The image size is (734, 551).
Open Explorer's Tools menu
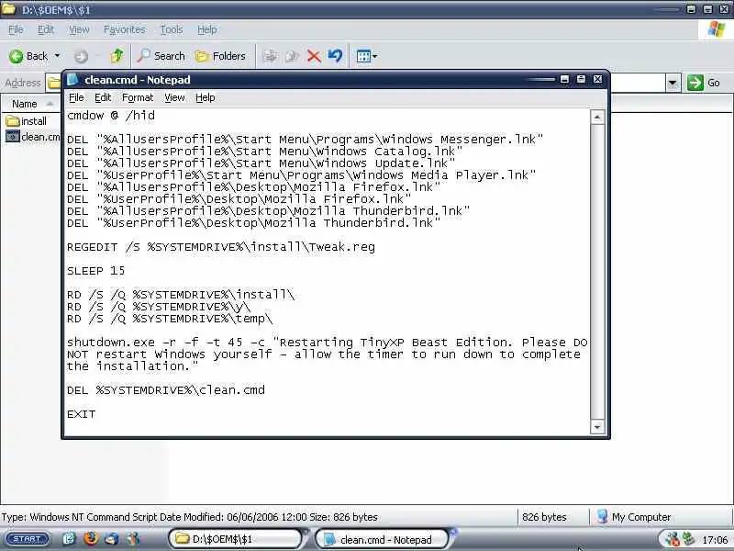172,29
